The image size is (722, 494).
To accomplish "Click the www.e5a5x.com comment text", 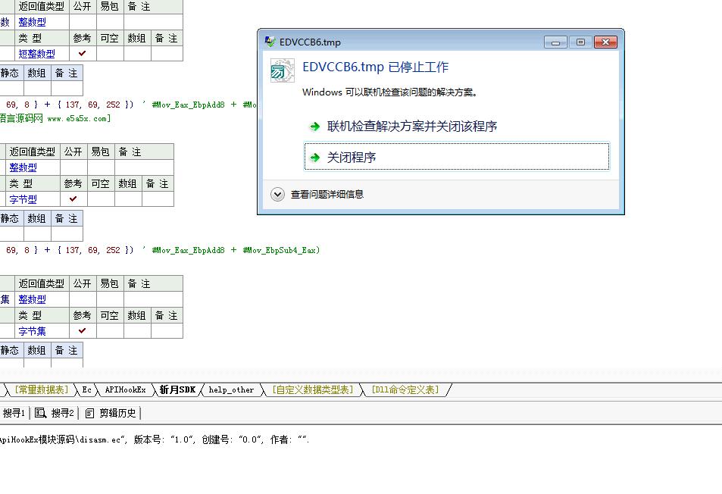I will coord(79,118).
